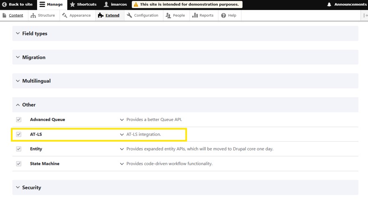
Task: Click the Shortcuts star icon
Action: click(x=72, y=5)
